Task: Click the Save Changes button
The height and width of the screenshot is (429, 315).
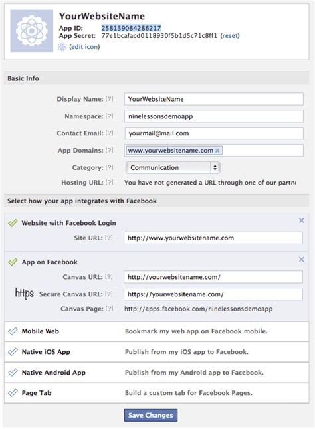Action: (151, 415)
